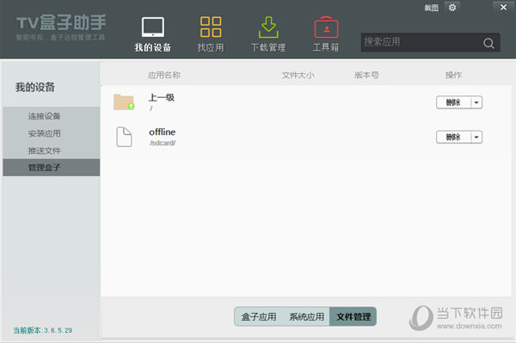This screenshot has width=516, height=343.
Task: Click the offline file name
Action: (163, 132)
